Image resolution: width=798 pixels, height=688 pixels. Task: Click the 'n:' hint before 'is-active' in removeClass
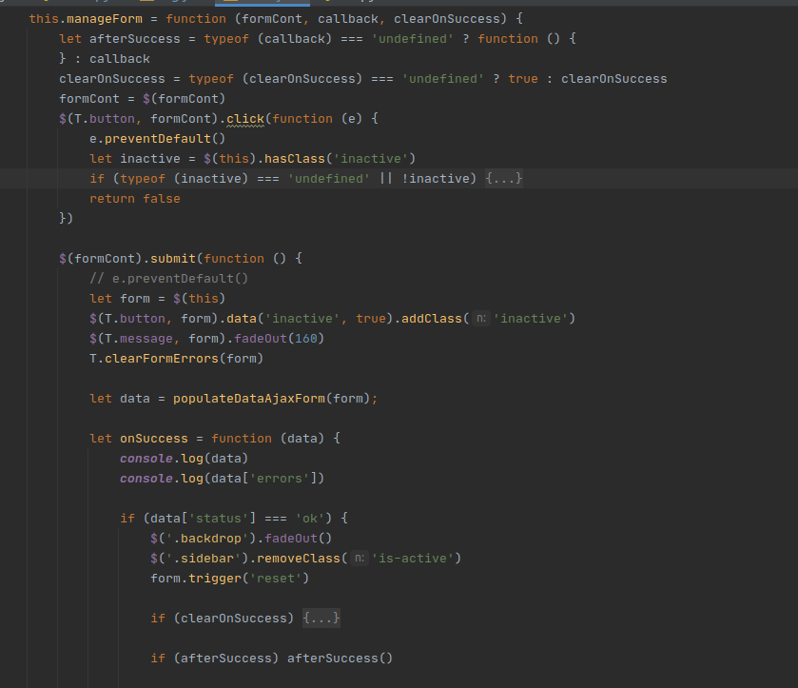pyautogui.click(x=360, y=559)
